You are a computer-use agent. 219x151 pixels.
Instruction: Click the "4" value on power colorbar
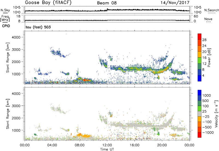tap(203, 75)
